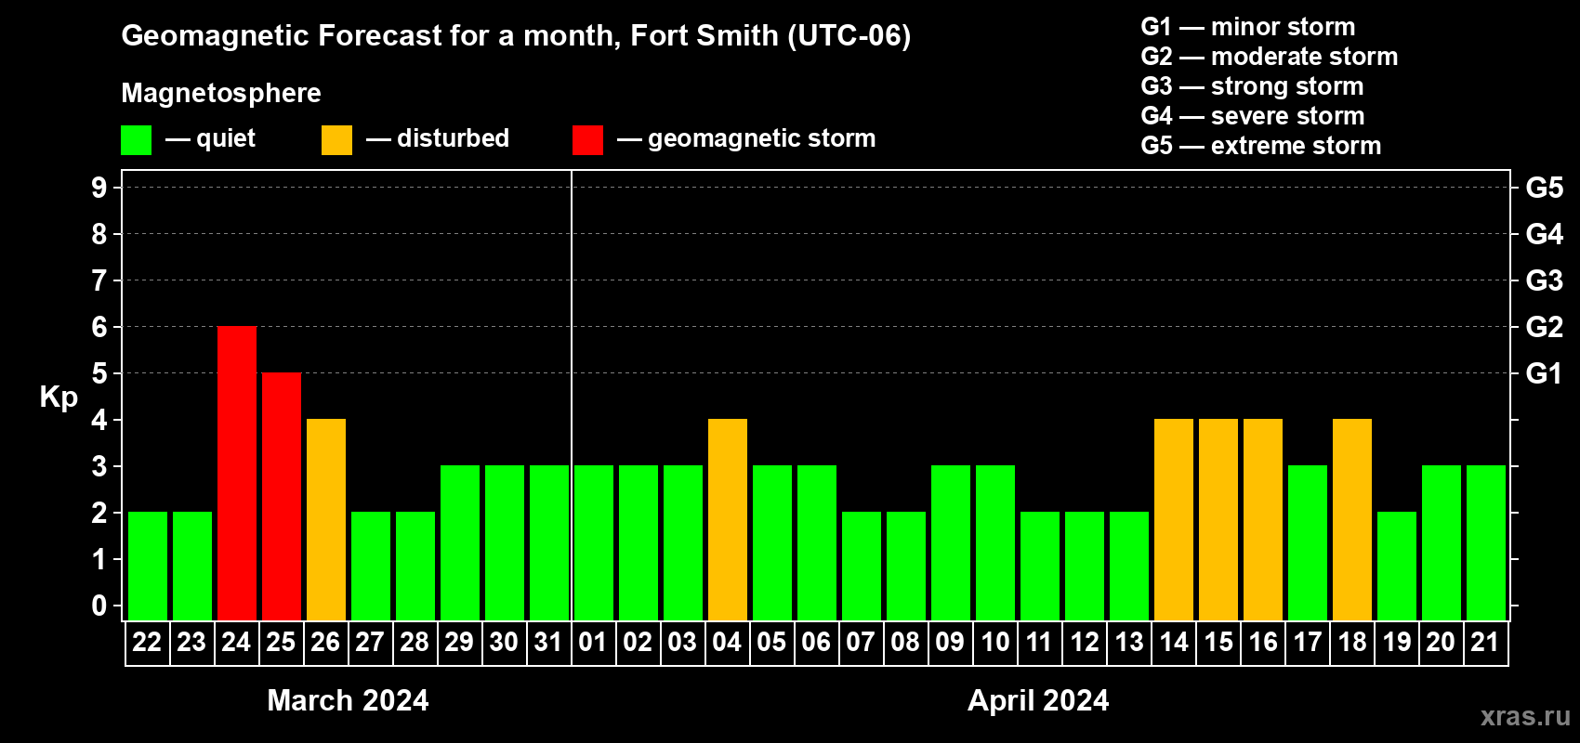This screenshot has height=743, width=1580.
Task: Click the G3 label on right axis
Action: (1544, 280)
